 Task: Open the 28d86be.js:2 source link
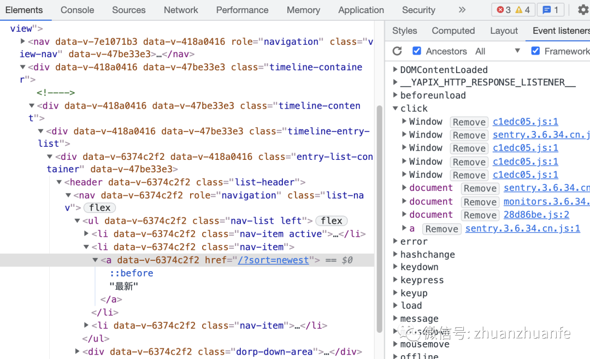(536, 214)
